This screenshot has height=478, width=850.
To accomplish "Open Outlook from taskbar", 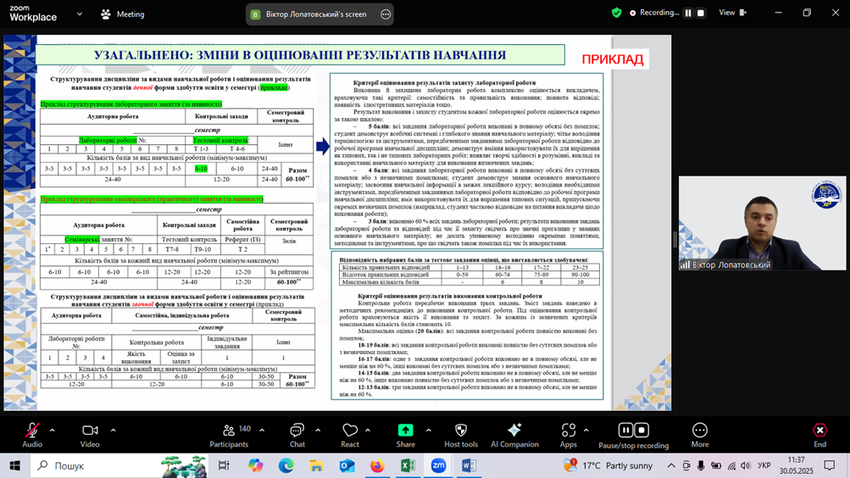I will coord(347,465).
